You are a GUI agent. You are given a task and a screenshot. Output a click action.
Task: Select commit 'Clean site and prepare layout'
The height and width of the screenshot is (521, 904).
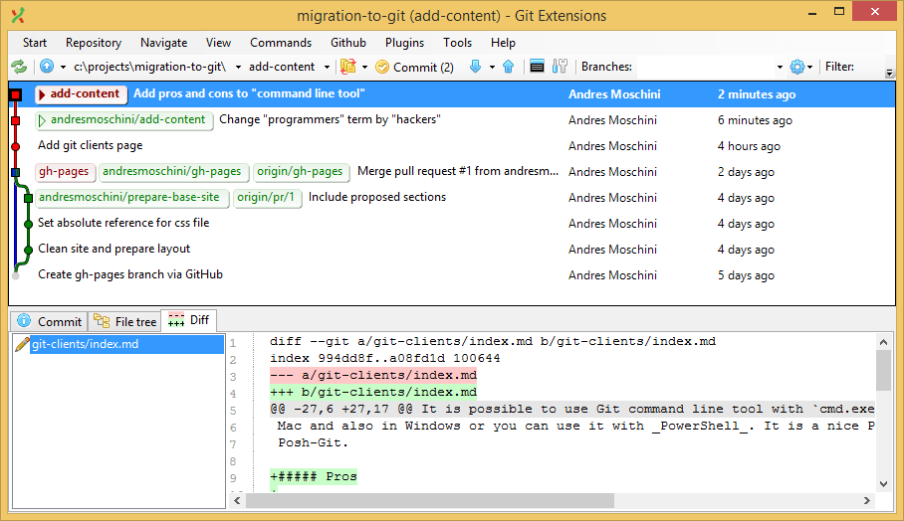pyautogui.click(x=113, y=250)
